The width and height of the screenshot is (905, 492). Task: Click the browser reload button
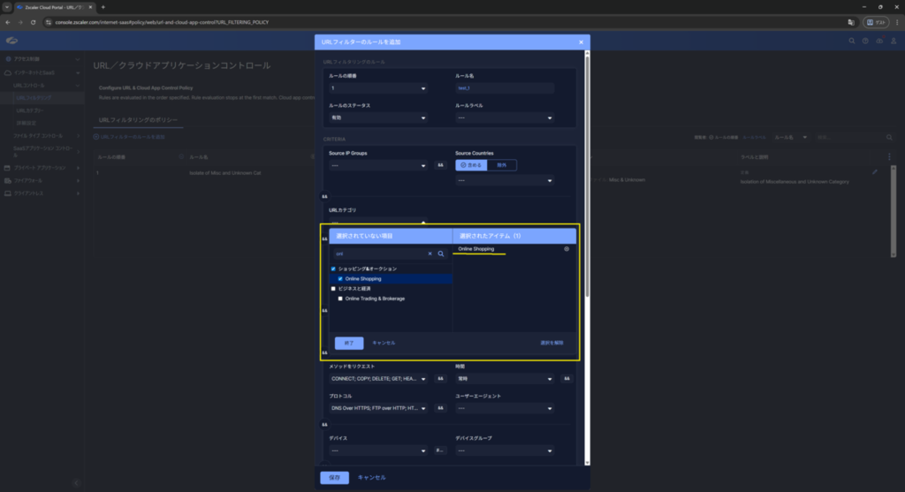point(33,22)
